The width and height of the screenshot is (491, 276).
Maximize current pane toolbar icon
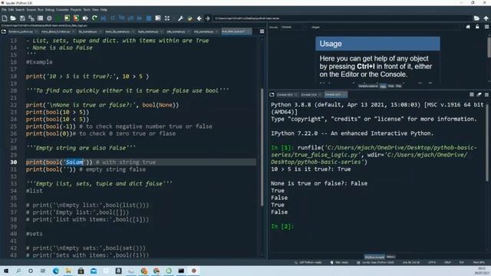[x=158, y=18]
